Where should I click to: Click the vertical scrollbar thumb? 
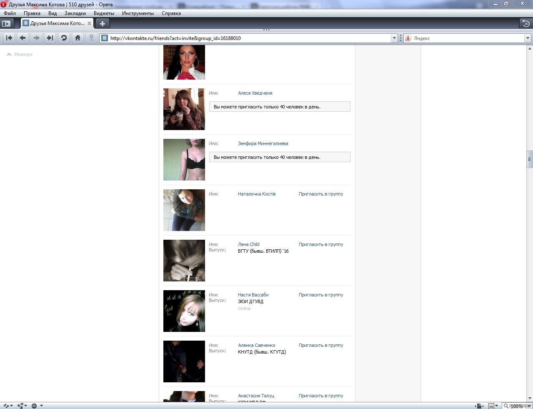[x=530, y=159]
